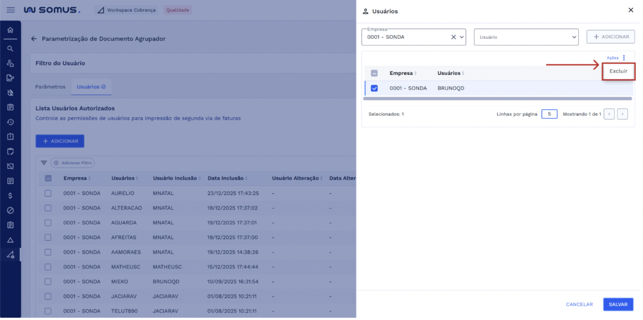The image size is (643, 320).
Task: Click the SALVAR button
Action: [x=618, y=304]
